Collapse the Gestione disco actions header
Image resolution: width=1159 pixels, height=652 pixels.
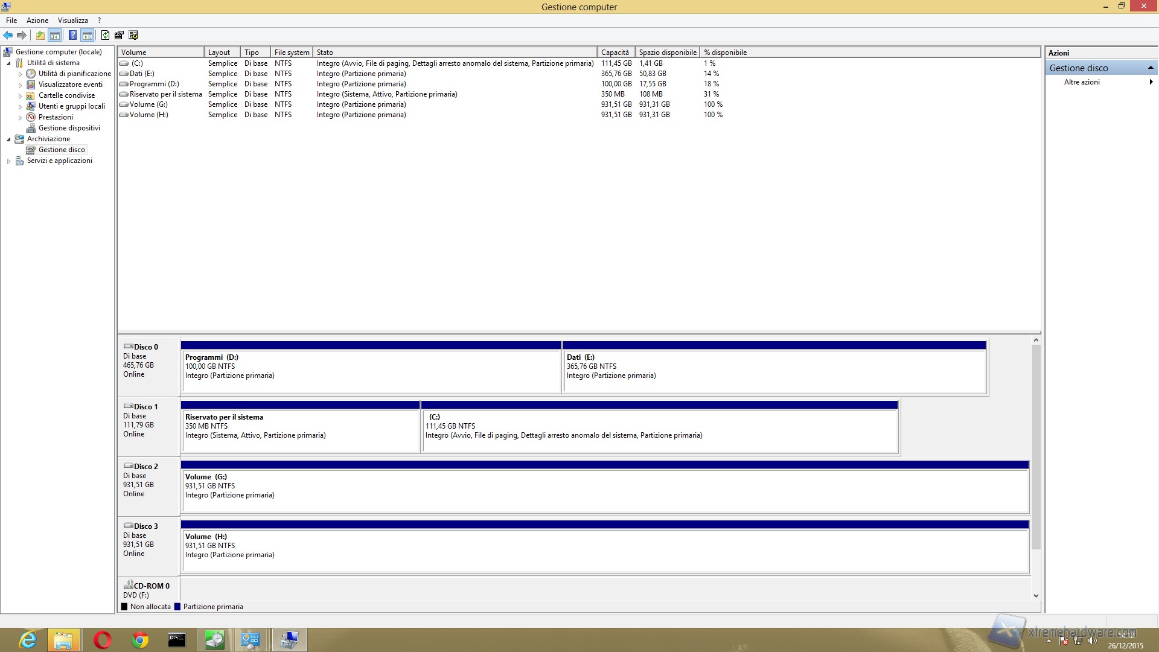coord(1151,68)
